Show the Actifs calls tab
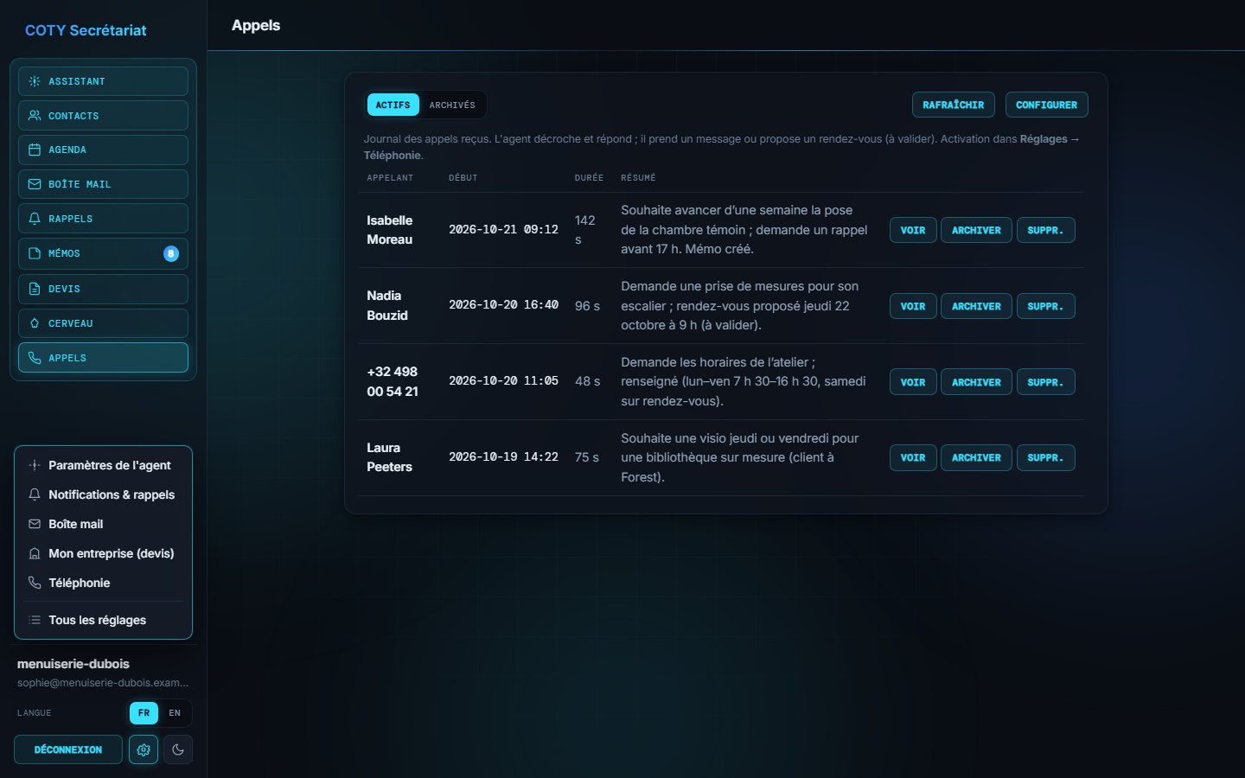The height and width of the screenshot is (778, 1245). pyautogui.click(x=393, y=105)
